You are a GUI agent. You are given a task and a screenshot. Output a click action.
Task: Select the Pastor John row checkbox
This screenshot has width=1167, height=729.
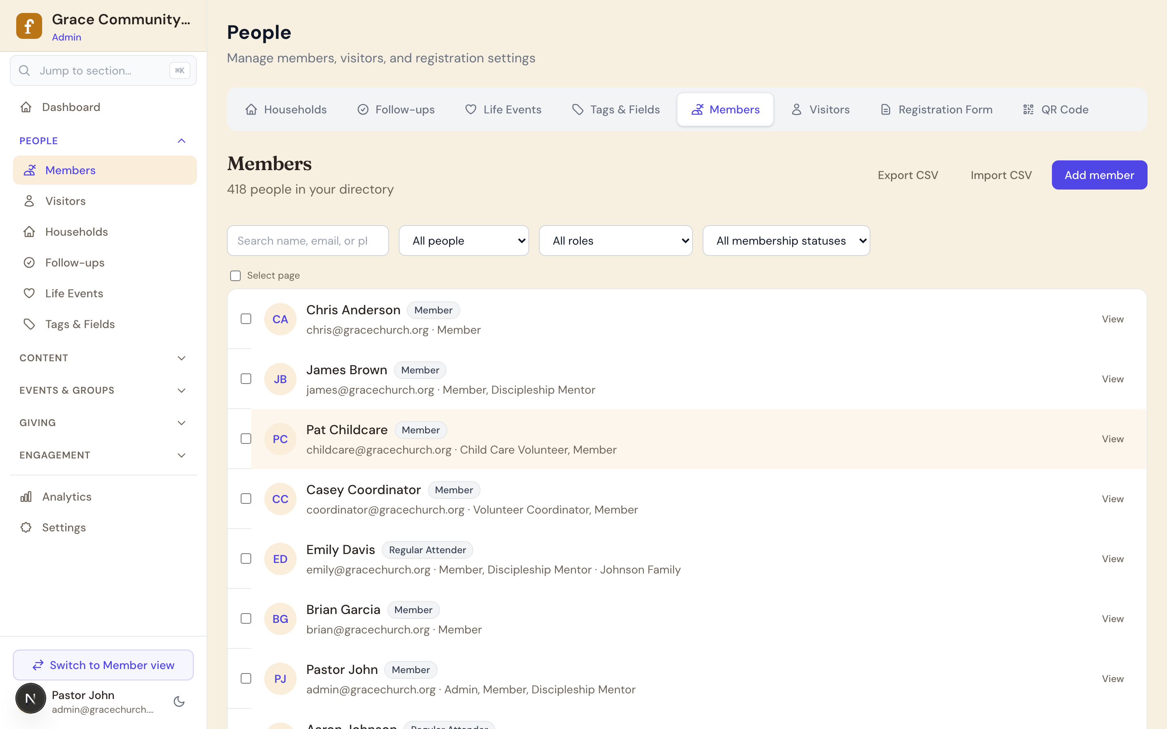point(246,678)
